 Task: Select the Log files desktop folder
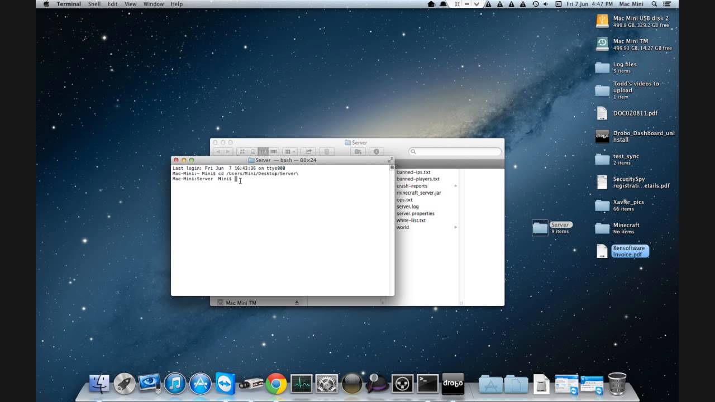point(617,67)
